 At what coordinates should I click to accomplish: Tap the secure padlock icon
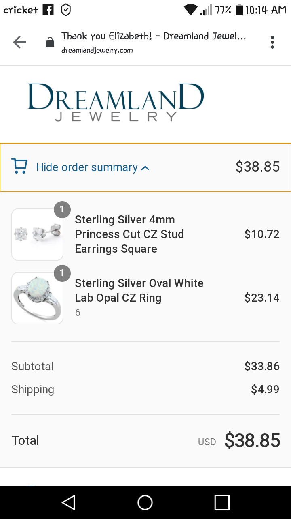[50, 43]
